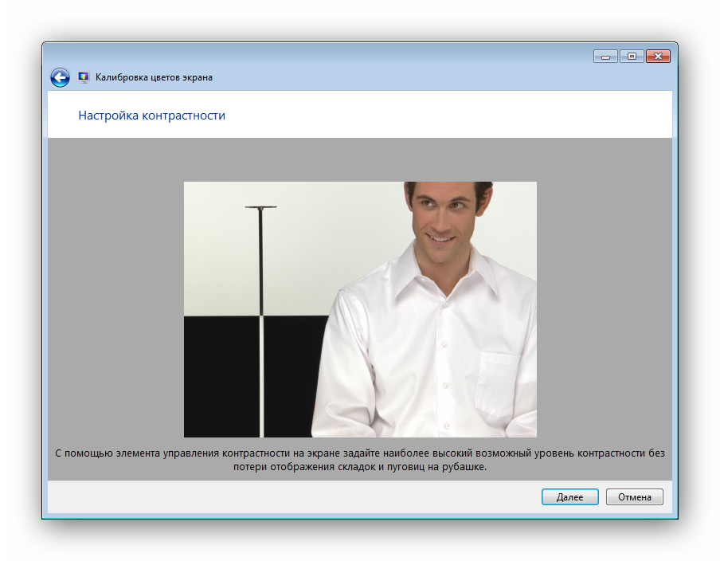Minimize the calibration window
The image size is (720, 561).
click(605, 57)
